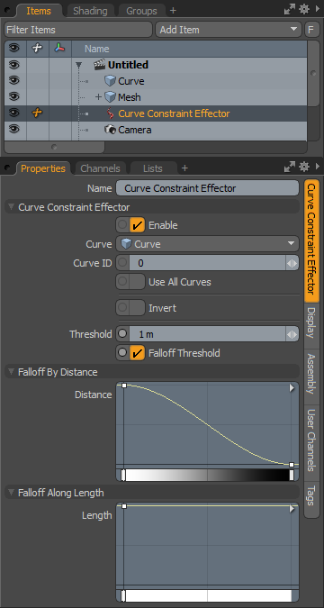324x608 pixels.
Task: Click the play arrow in Length gradient graph
Action: tap(292, 509)
